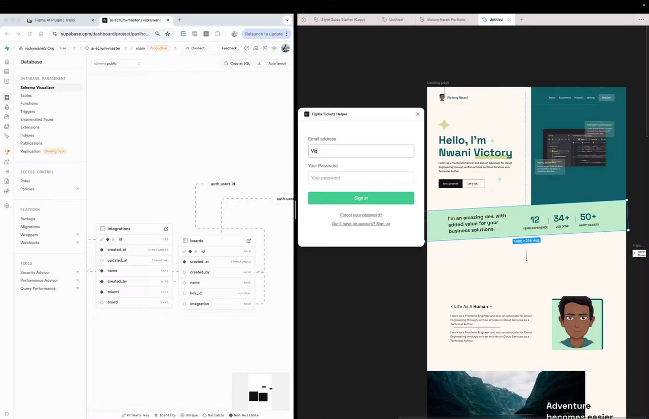Click the Supabase logo in header
This screenshot has height=419, width=649.
[7, 48]
